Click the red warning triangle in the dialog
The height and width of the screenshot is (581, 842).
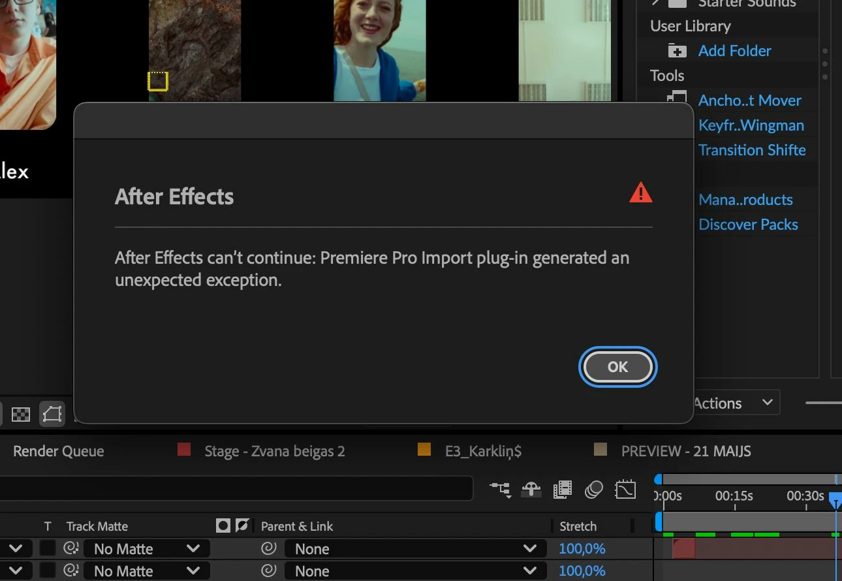(x=640, y=193)
